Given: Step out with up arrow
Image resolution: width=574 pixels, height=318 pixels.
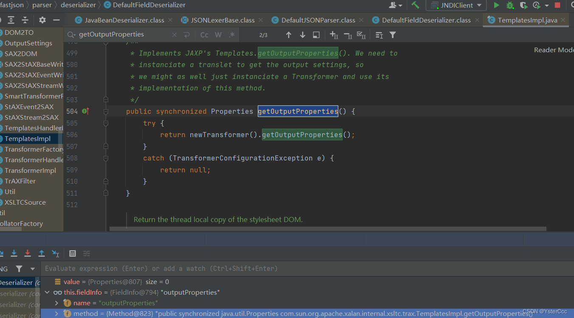Looking at the screenshot, I should pyautogui.click(x=42, y=253).
